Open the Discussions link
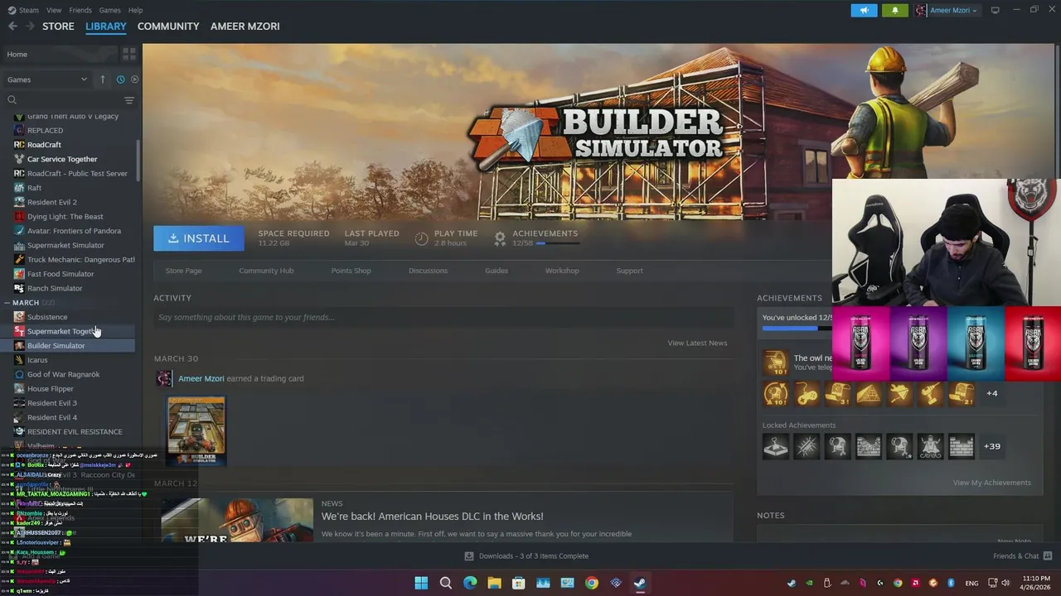Screen dimensions: 1061x596 click(428, 271)
